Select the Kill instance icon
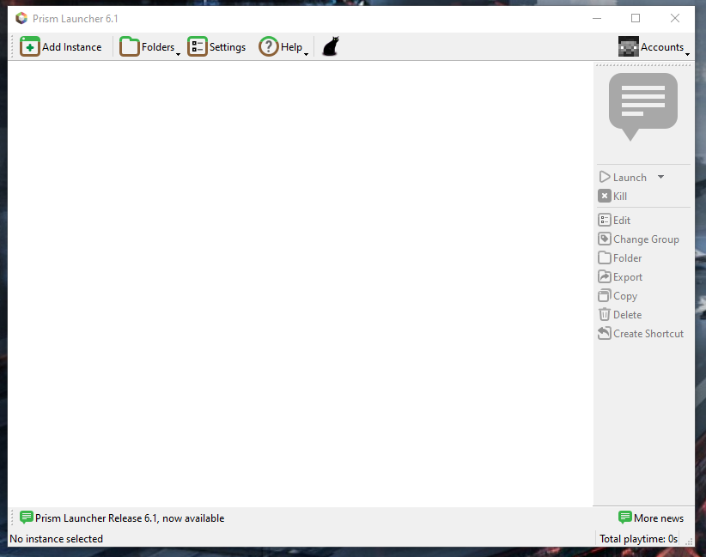This screenshot has height=557, width=706. [605, 196]
